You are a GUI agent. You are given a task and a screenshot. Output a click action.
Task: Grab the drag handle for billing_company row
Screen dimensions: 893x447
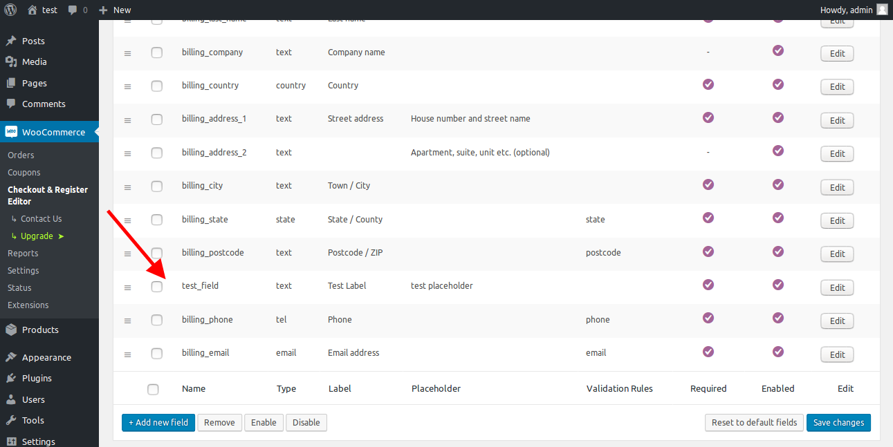(x=127, y=54)
